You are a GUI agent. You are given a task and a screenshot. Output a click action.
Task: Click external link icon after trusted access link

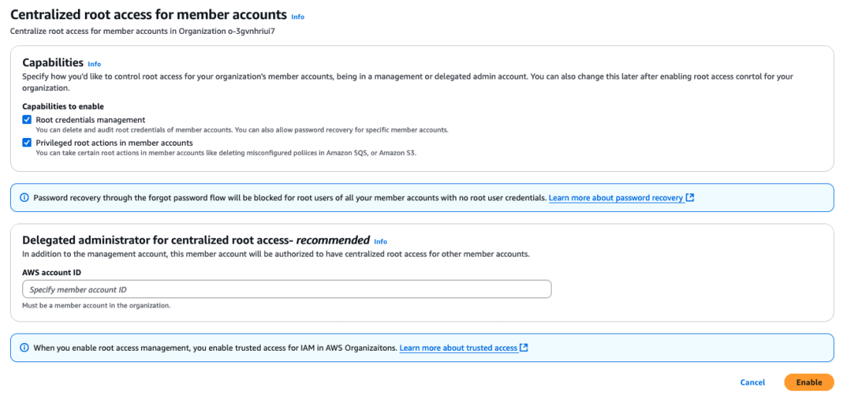tap(525, 348)
